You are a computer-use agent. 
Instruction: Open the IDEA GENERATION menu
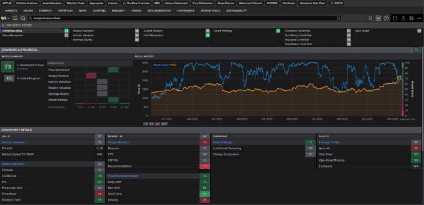(159, 10)
